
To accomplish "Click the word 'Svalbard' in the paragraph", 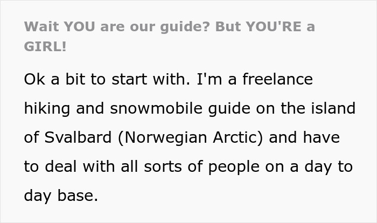I will pos(78,137).
